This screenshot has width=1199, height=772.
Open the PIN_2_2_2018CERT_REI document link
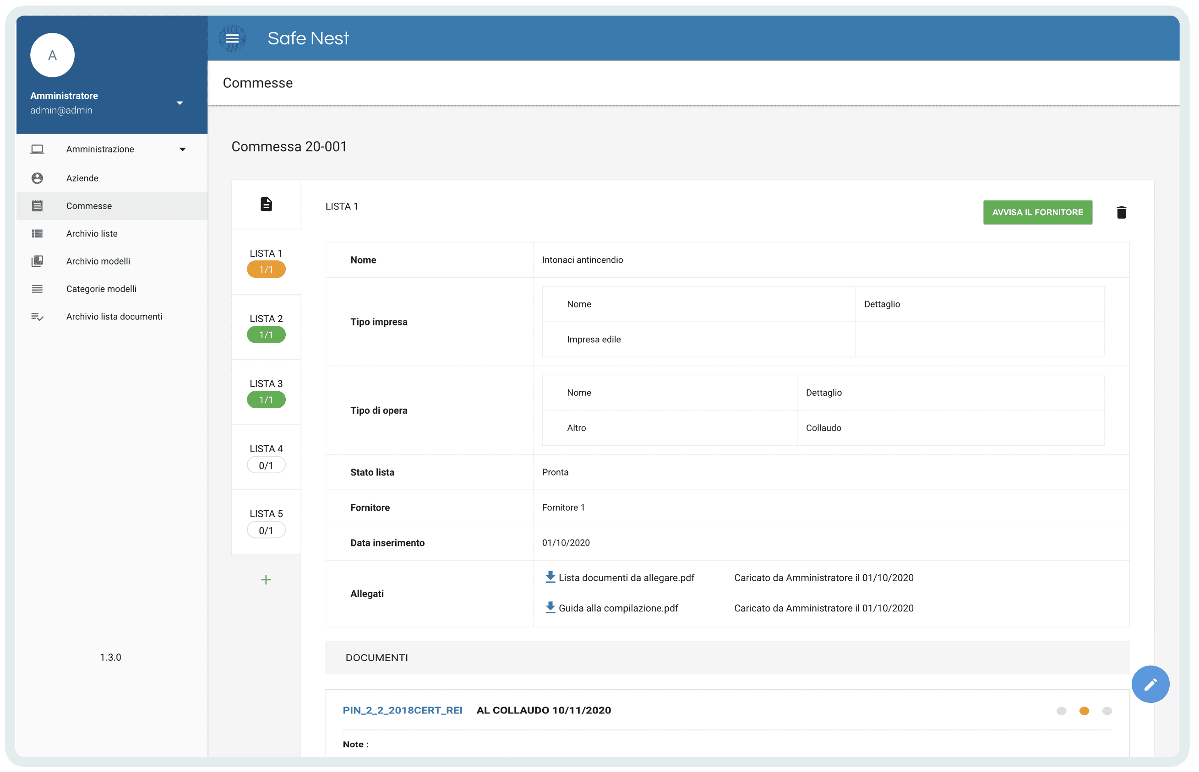point(403,711)
